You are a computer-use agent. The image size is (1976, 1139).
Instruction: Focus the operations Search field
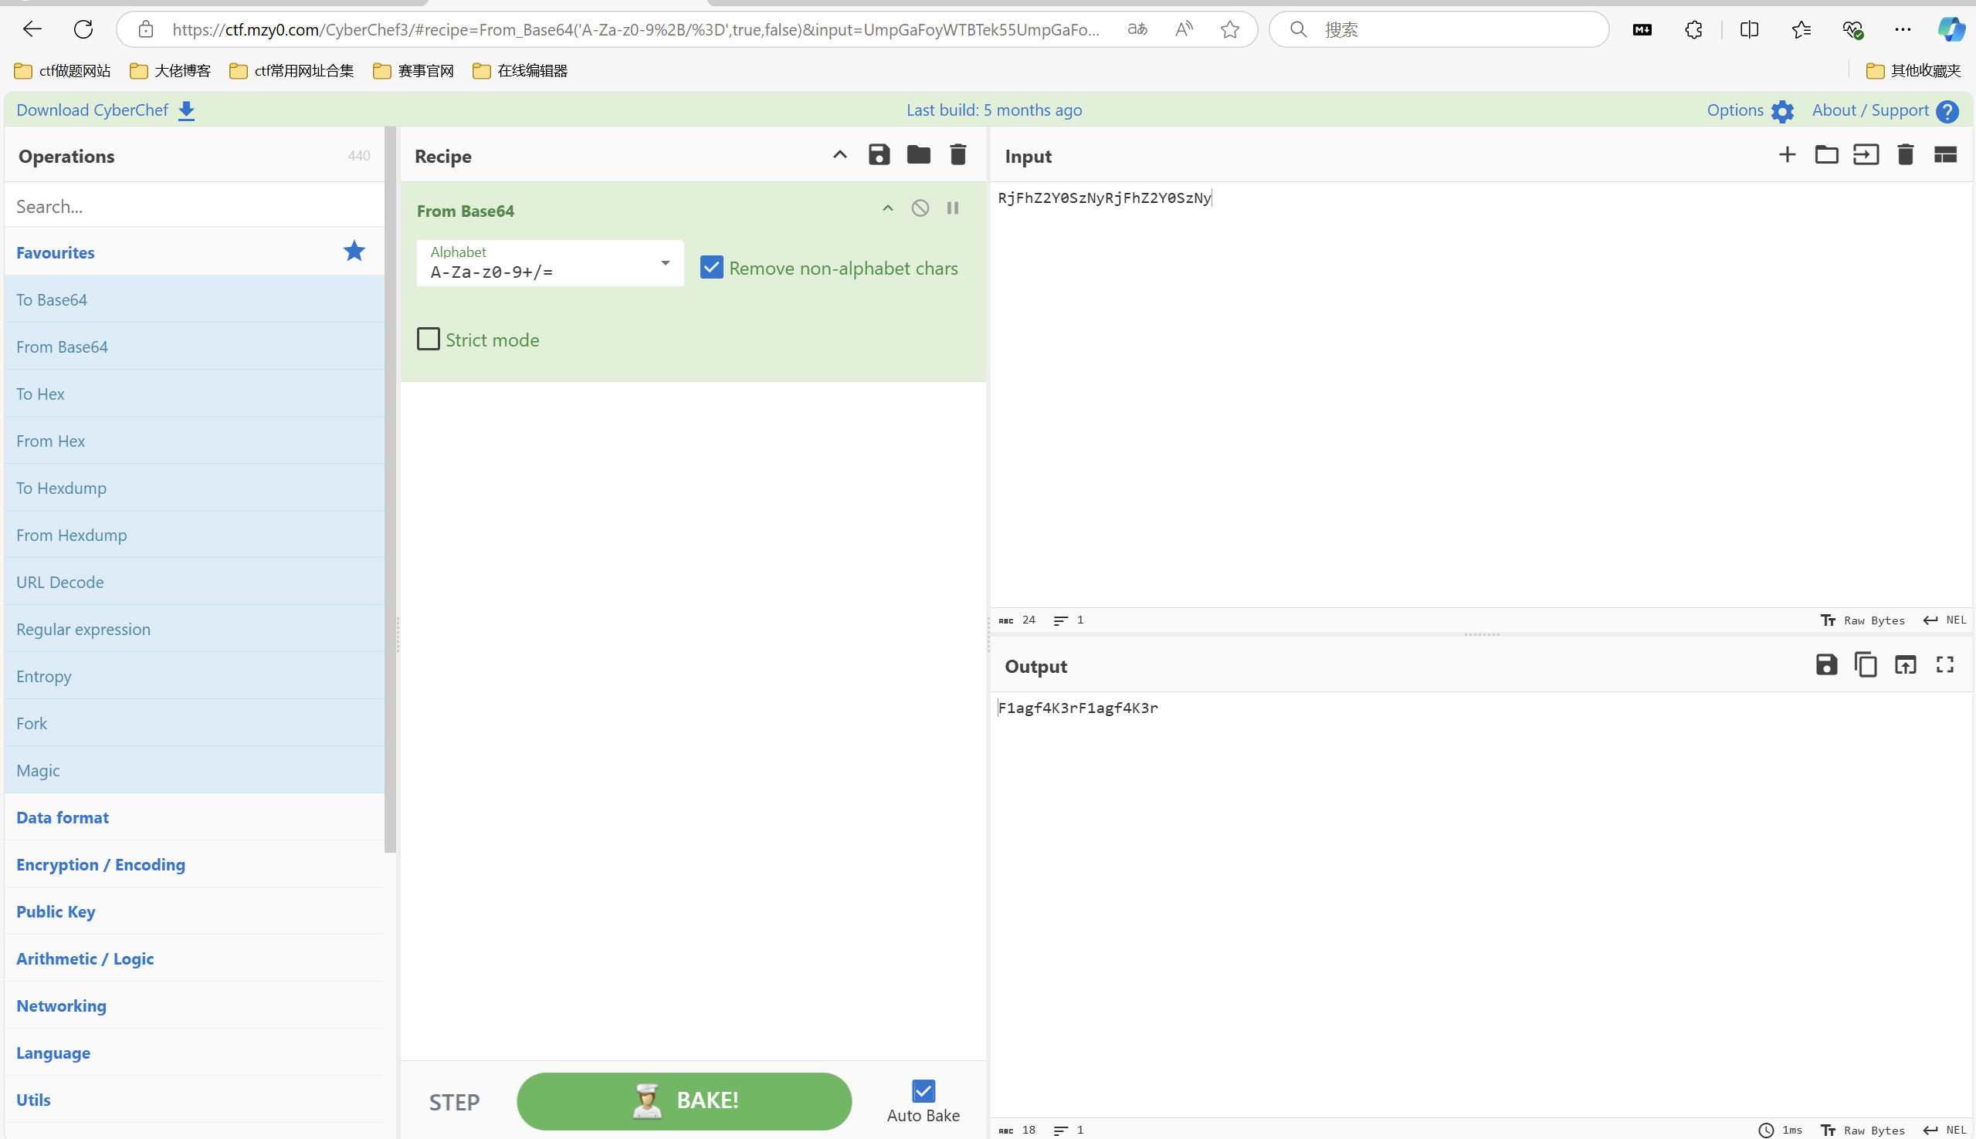tap(195, 207)
